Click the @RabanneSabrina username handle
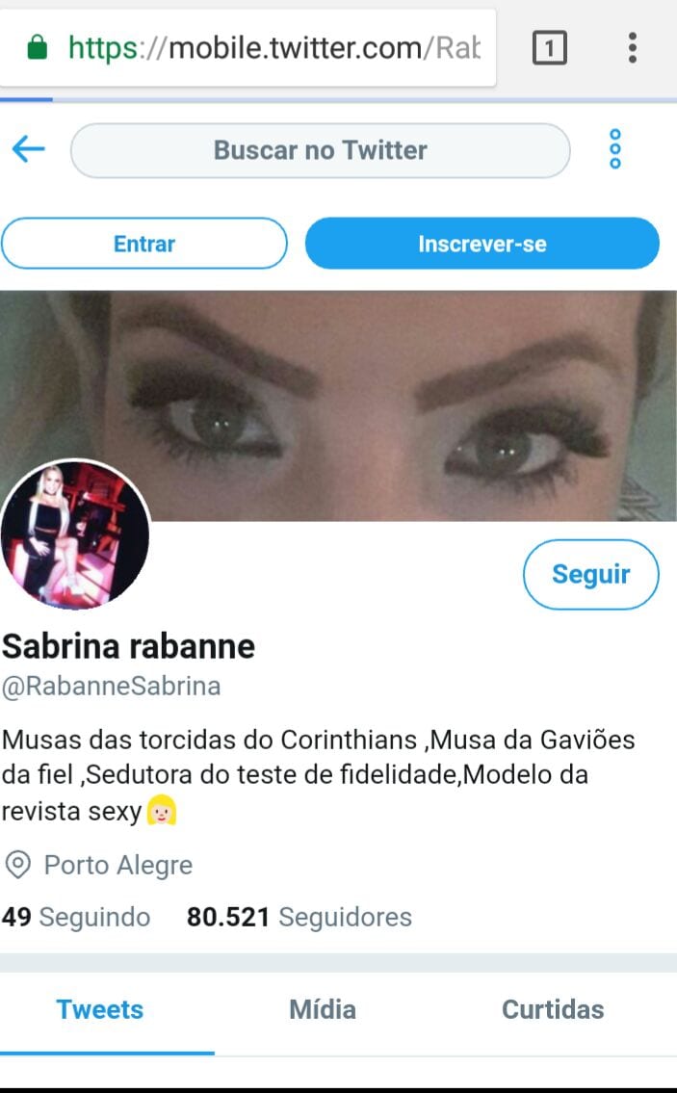 [x=112, y=686]
